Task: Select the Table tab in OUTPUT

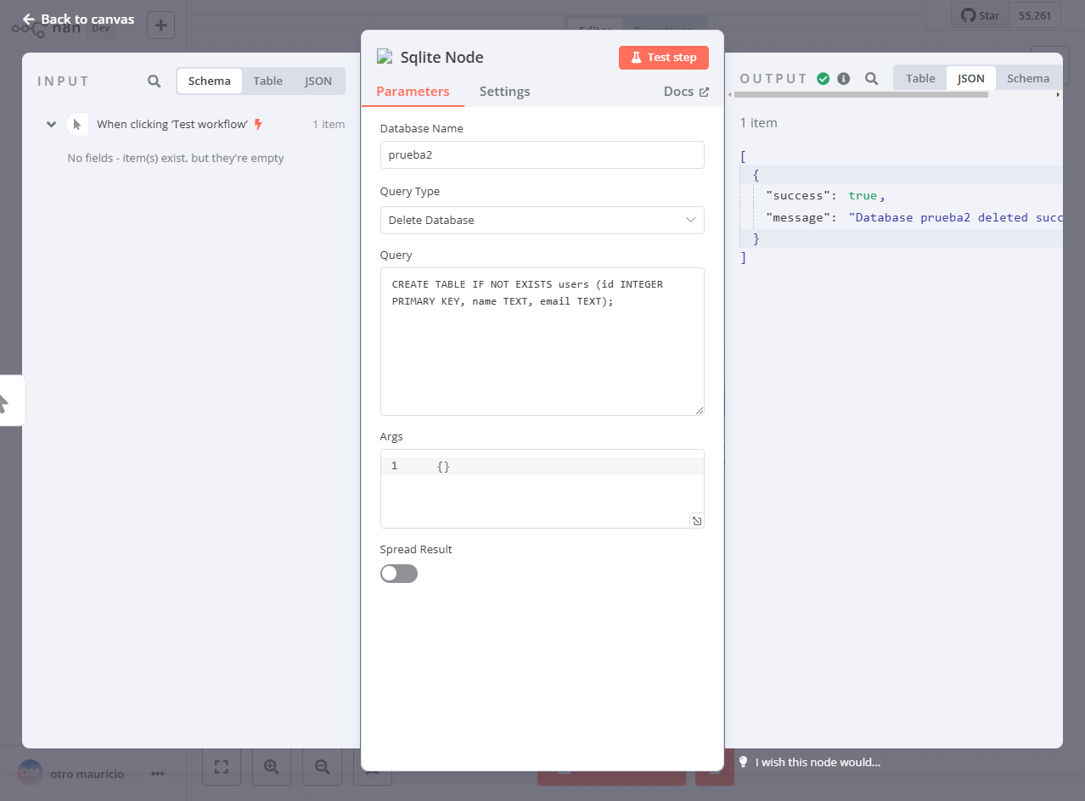Action: (x=920, y=78)
